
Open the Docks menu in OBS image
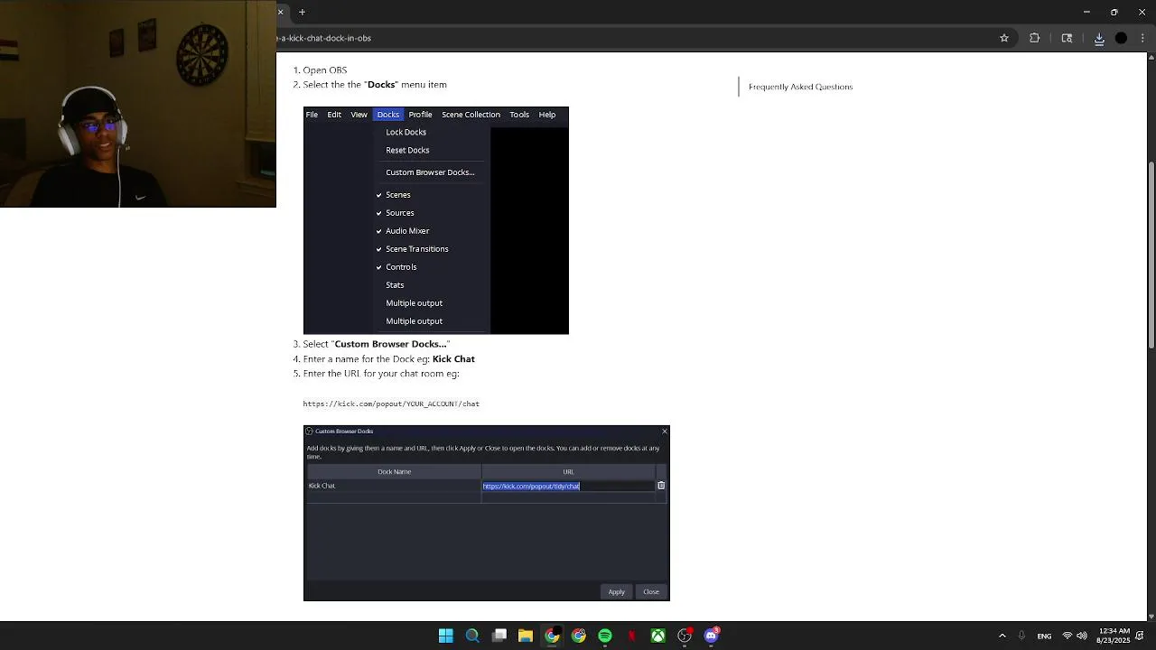click(388, 115)
